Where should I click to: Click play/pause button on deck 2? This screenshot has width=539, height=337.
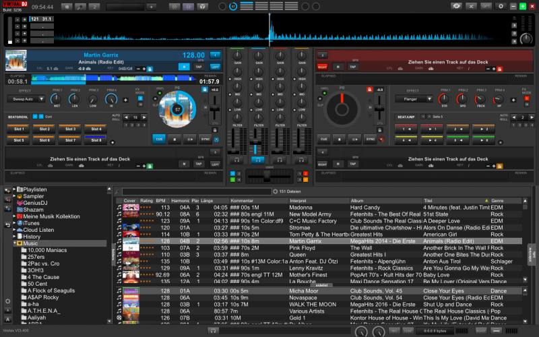coord(355,140)
